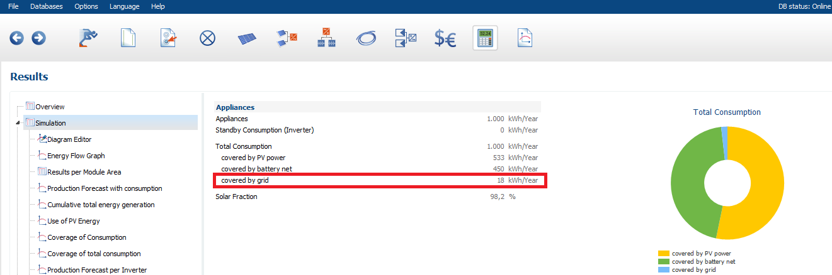Open the Language menu
832x275 pixels.
coord(124,6)
